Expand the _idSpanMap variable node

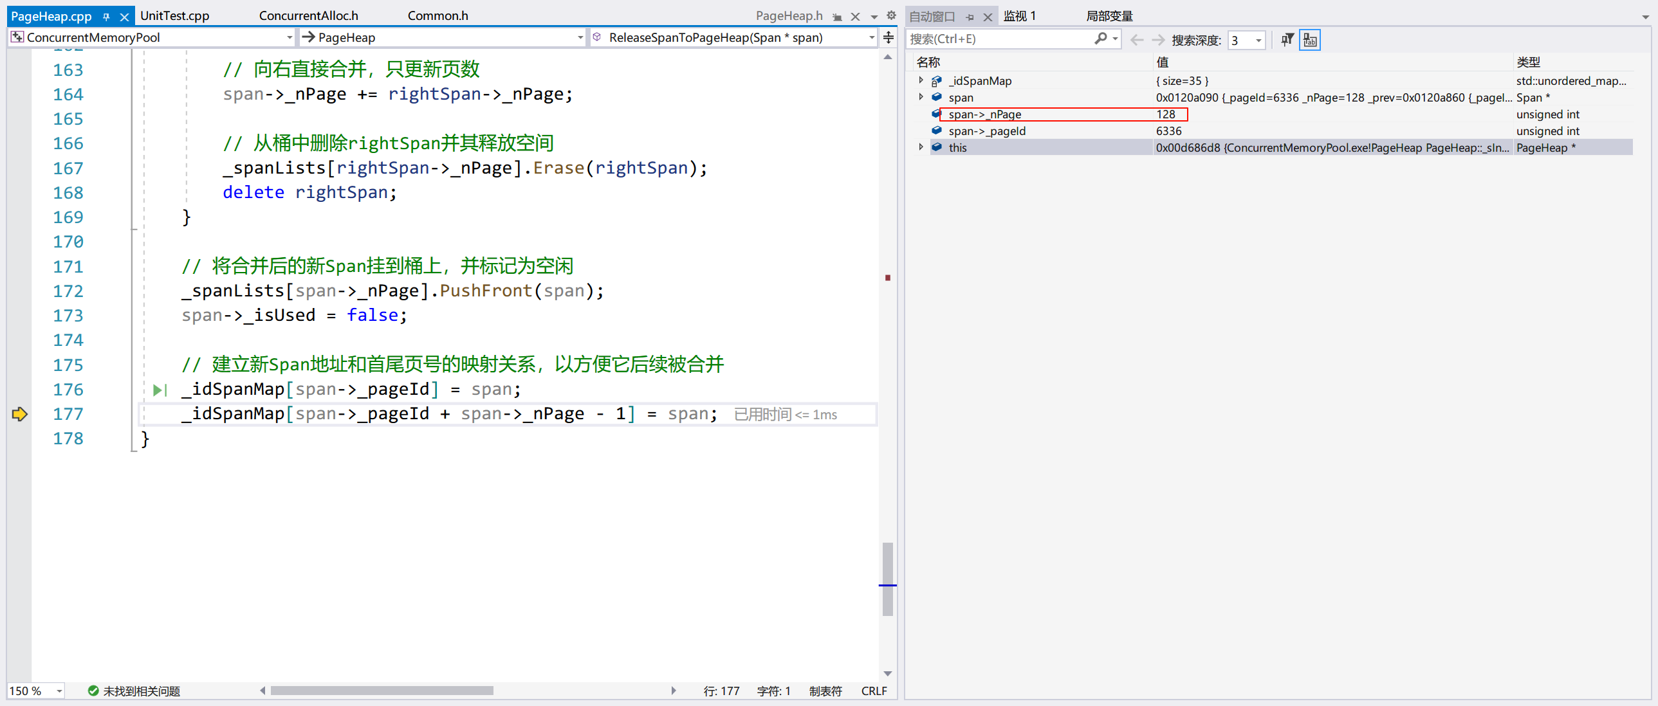(921, 80)
